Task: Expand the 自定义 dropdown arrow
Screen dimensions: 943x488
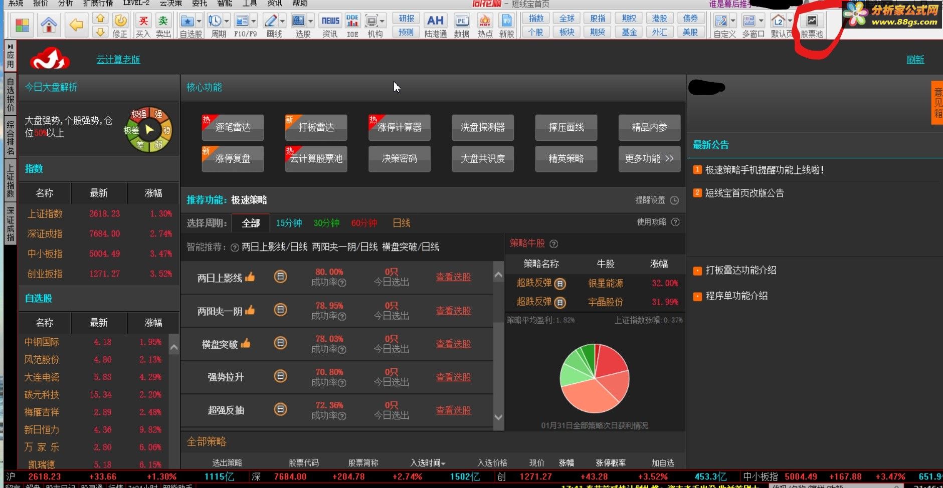Action: point(733,21)
